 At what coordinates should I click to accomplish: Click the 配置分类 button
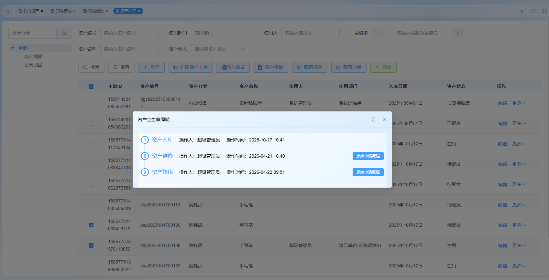349,67
